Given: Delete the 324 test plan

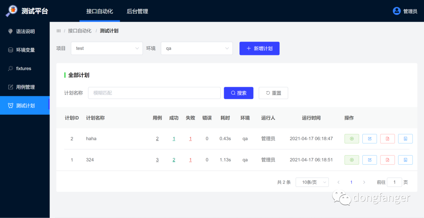Looking at the screenshot, I should tap(387, 160).
